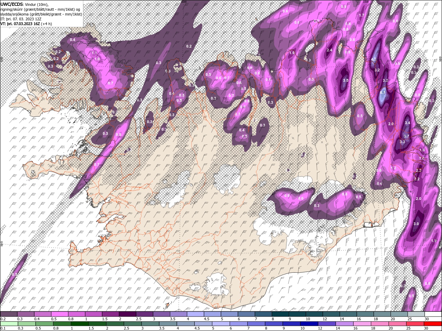The width and height of the screenshot is (442, 331).
Task: Click the darkest purple swatch labelled 2 in the snow scale
Action: 127,314
